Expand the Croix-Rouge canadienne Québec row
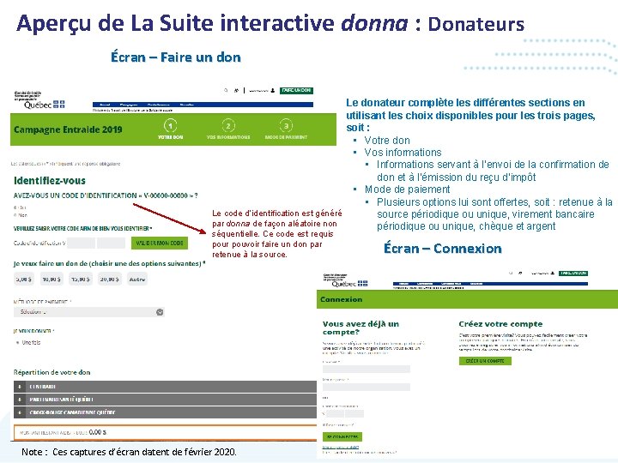 (x=165, y=412)
